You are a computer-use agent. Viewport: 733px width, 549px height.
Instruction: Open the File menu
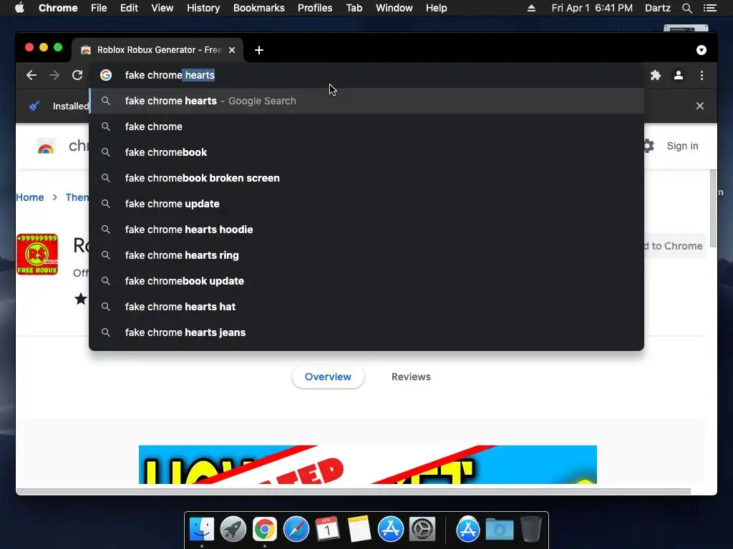pyautogui.click(x=99, y=8)
